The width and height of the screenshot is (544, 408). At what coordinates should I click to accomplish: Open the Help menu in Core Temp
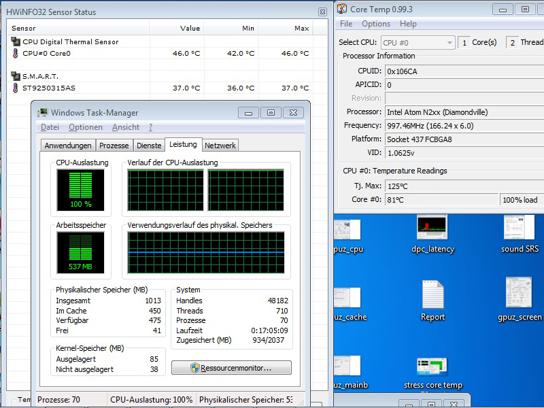pyautogui.click(x=408, y=24)
